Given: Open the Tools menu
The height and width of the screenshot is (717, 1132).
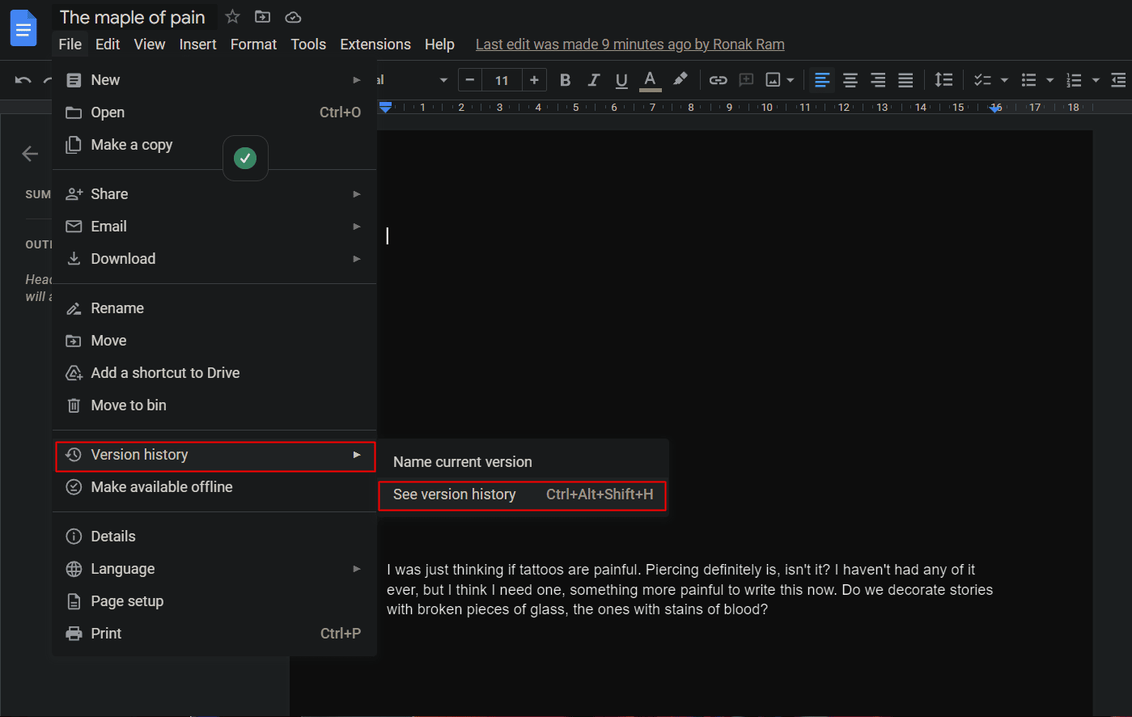Looking at the screenshot, I should tap(308, 45).
